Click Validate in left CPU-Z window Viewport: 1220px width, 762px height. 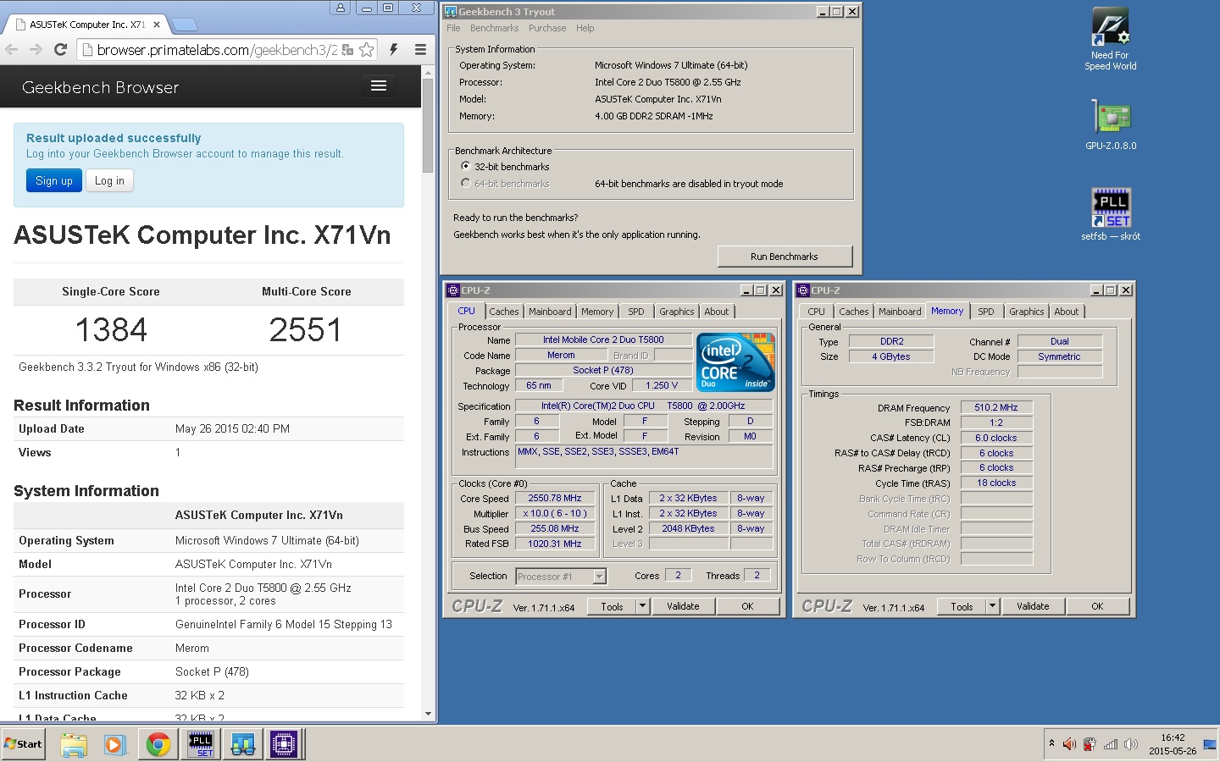[x=683, y=606]
